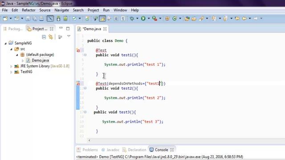This screenshot has height=160, width=285.
Task: Open the Debug button dropdown arrow
Action: 137,18
